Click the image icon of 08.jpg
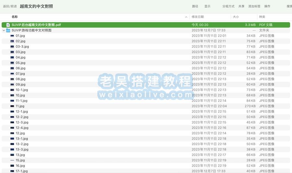The image size is (292, 173). 12,79
